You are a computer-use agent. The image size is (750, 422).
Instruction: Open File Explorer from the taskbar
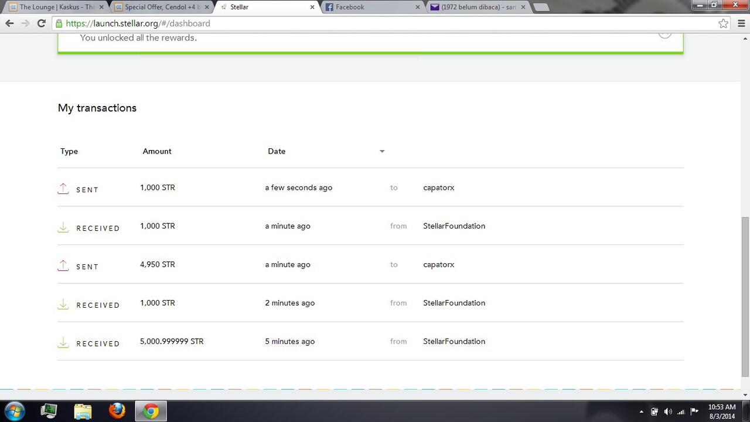point(83,411)
